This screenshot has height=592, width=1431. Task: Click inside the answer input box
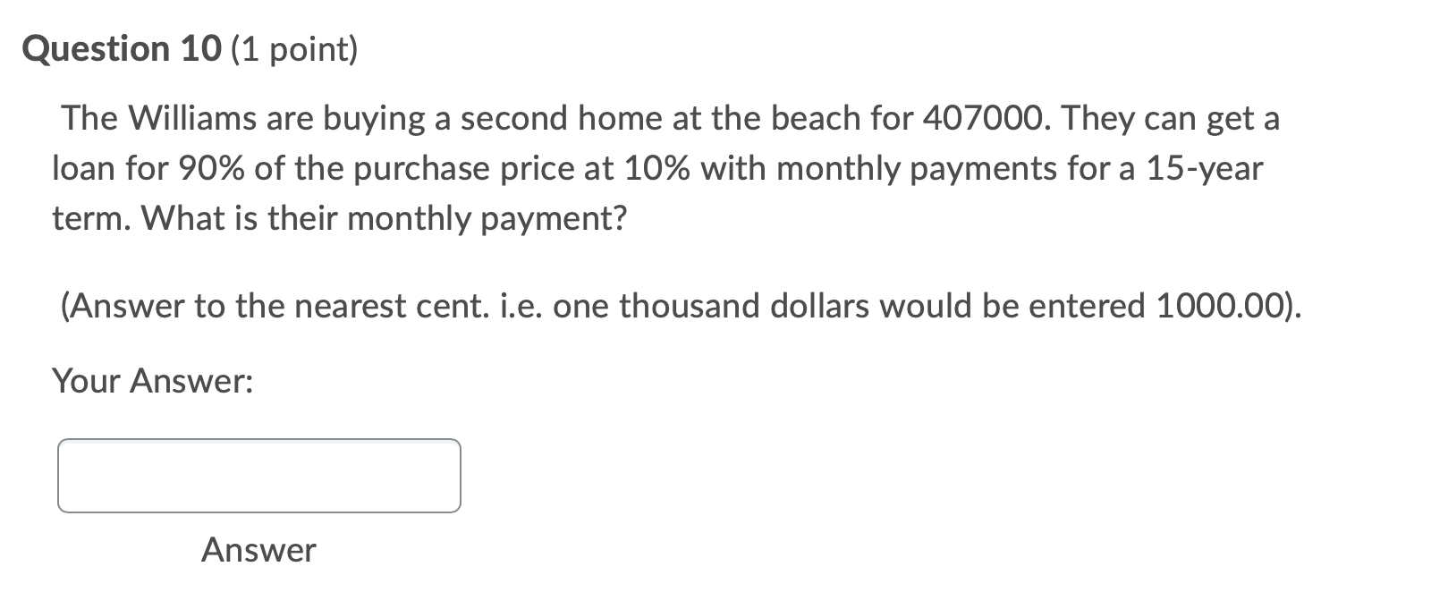[x=259, y=475]
